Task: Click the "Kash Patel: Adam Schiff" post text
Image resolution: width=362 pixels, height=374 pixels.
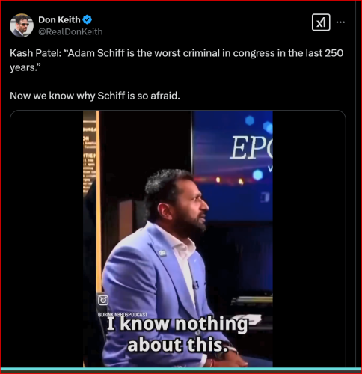Action: coord(177,60)
